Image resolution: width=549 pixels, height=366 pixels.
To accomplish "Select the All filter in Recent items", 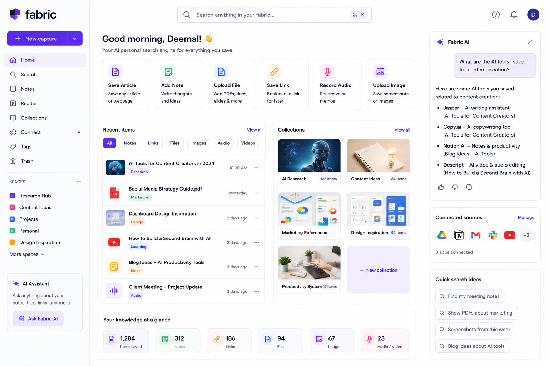I will [109, 143].
